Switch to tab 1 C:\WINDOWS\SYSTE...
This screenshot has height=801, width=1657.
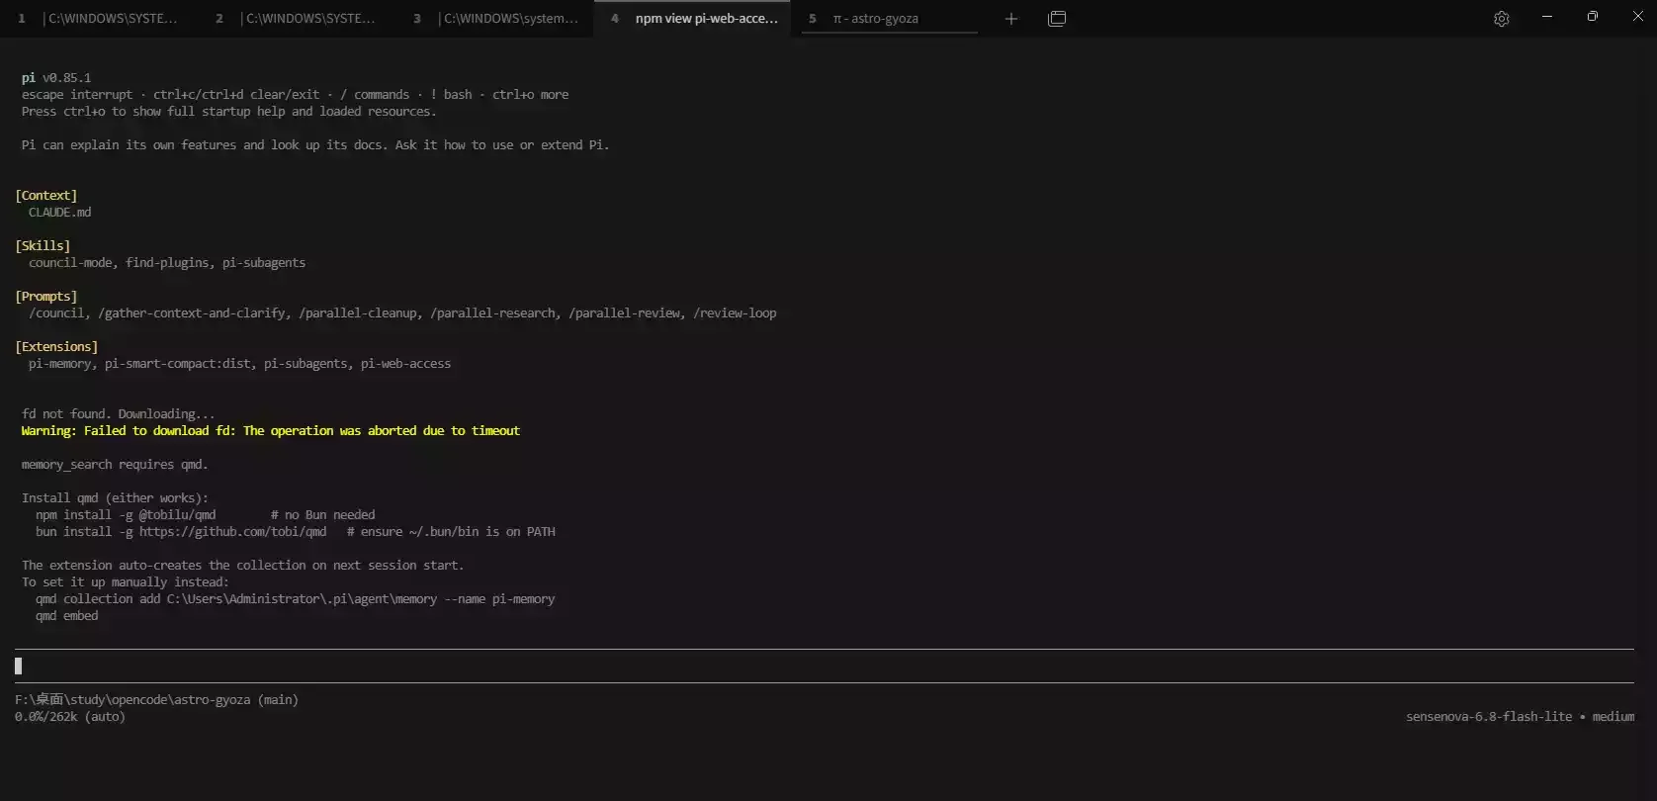[99, 19]
